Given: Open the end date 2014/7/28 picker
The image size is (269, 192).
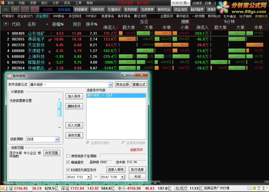Looking at the screenshot, I should point(123,177).
